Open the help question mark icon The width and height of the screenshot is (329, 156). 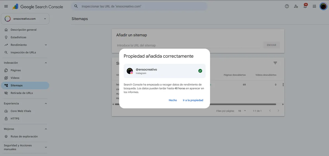287,6
